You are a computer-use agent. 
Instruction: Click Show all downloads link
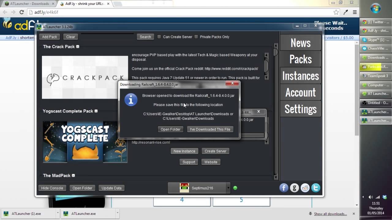tap(330, 214)
